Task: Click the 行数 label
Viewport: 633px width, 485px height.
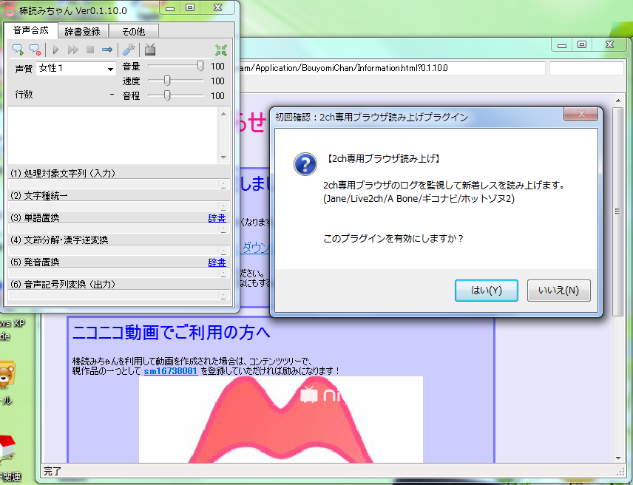Action: tap(24, 95)
